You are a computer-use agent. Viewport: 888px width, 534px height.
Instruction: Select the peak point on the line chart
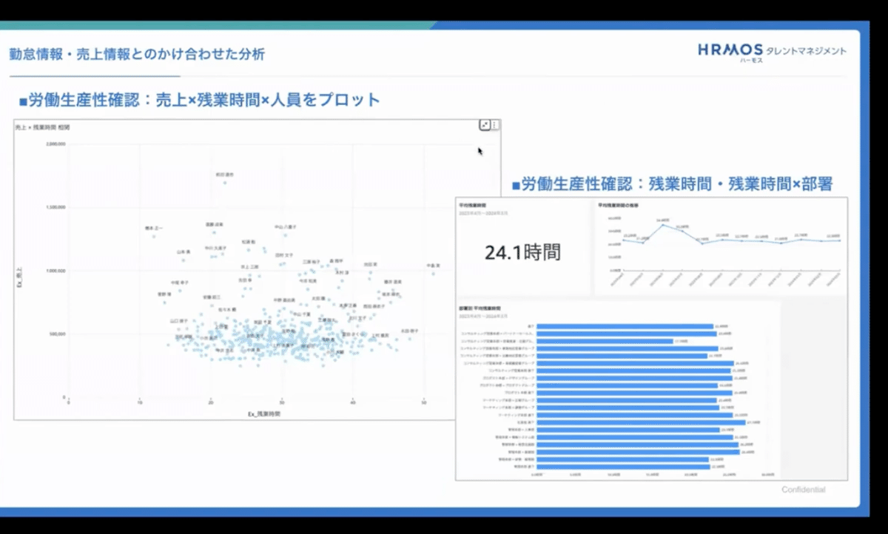[662, 225]
